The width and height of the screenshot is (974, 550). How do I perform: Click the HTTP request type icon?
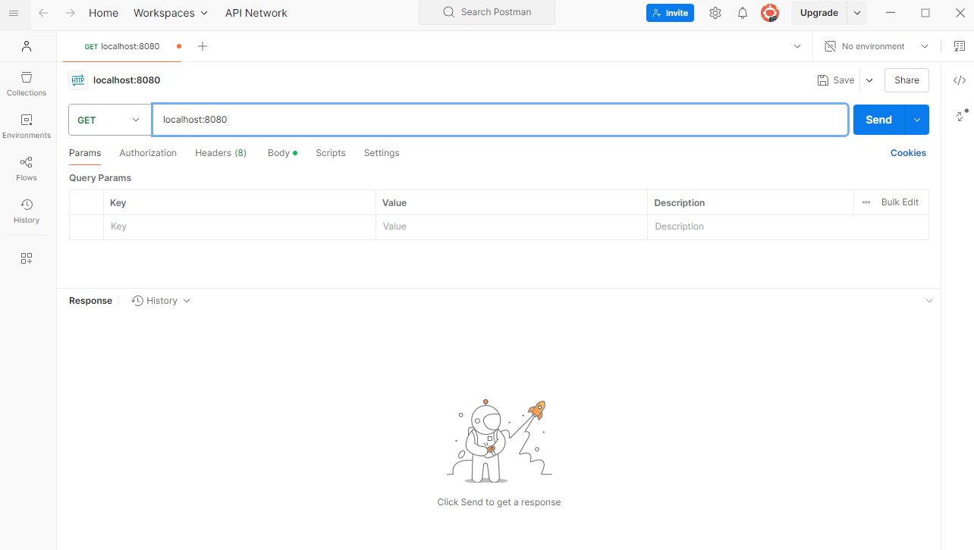pyautogui.click(x=78, y=80)
